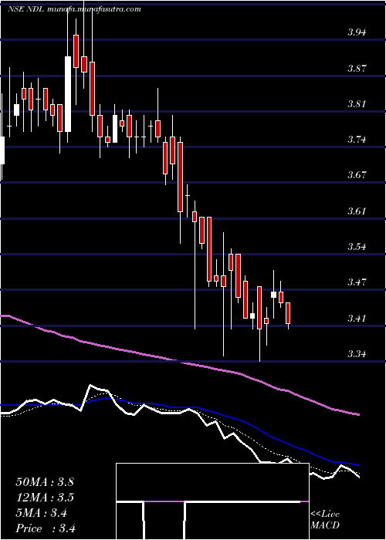Click the tall white candlestick near 3.87
This screenshot has height=540, width=386.
[68, 94]
